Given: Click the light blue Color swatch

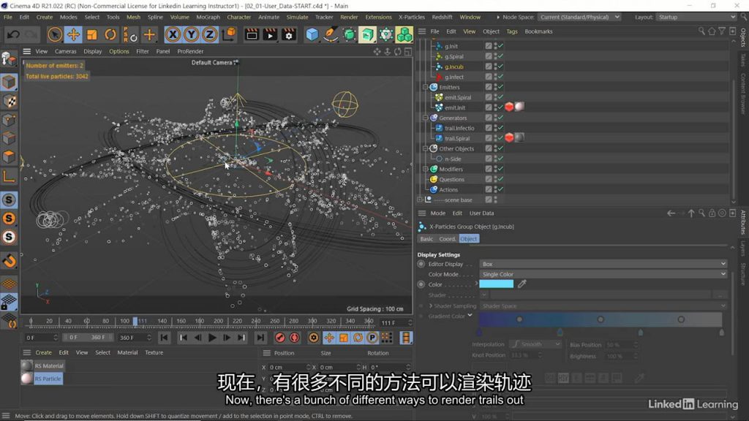Looking at the screenshot, I should (x=497, y=284).
